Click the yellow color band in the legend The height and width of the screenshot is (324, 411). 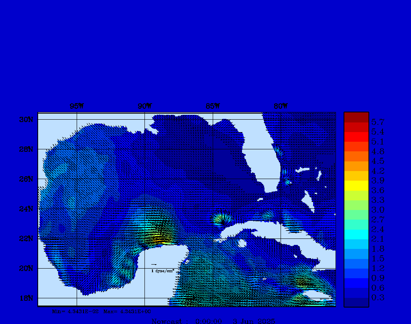click(356, 185)
